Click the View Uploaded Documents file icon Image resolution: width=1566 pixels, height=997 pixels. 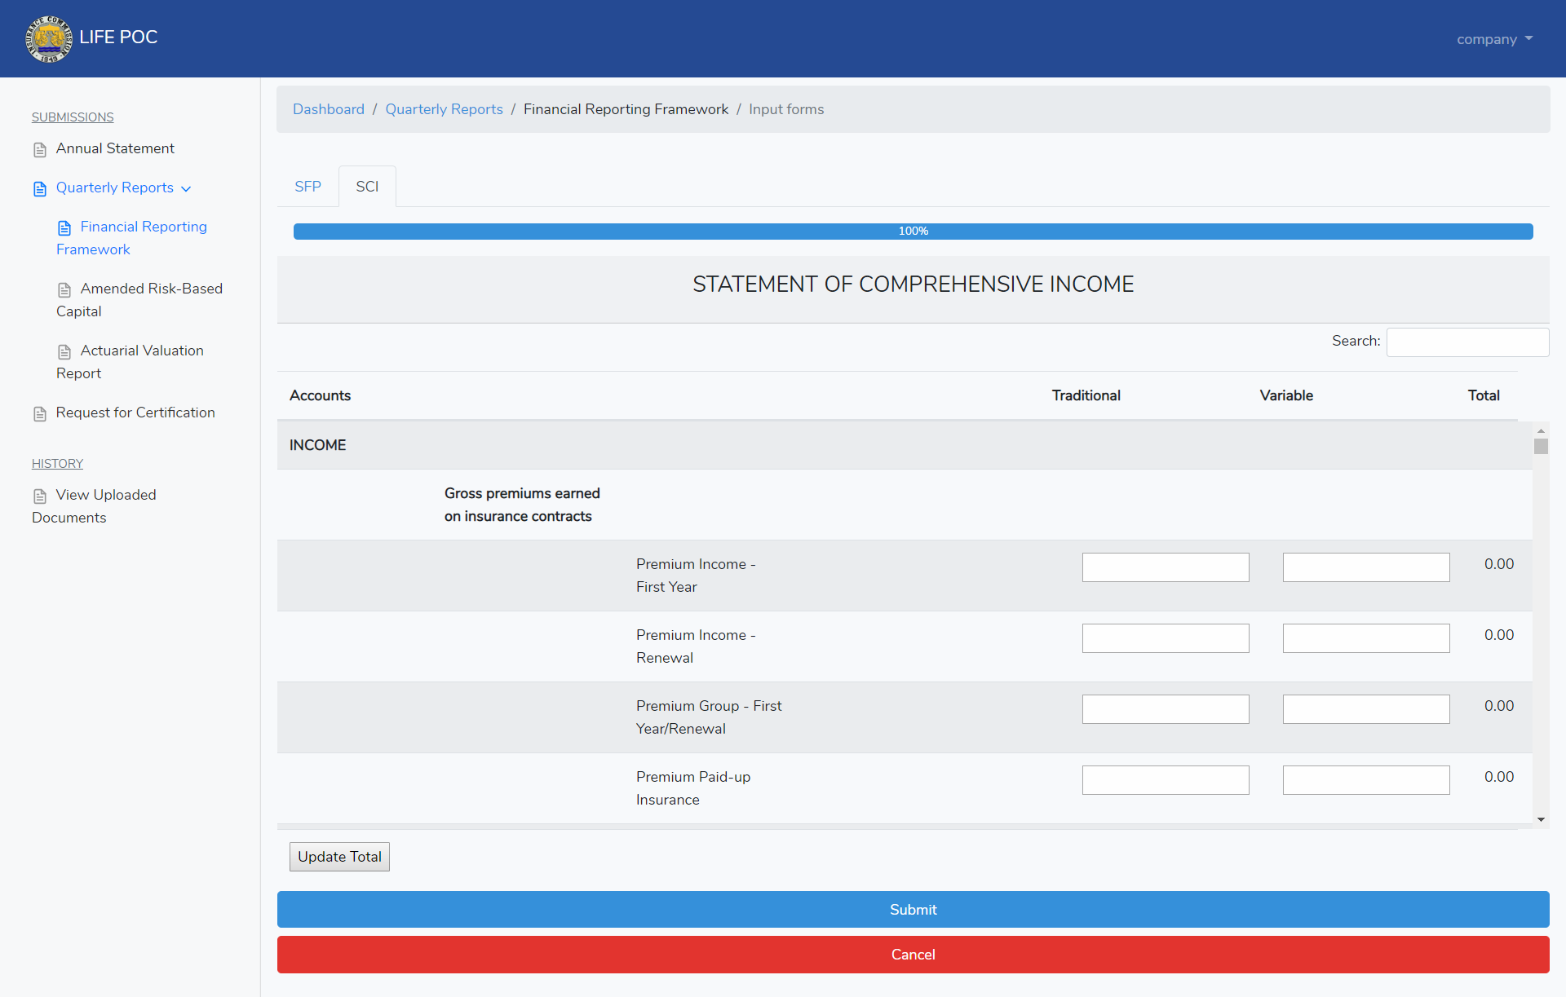[x=40, y=496]
